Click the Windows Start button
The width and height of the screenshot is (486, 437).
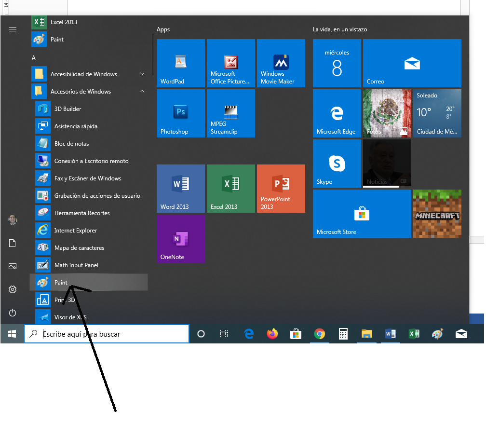coord(12,334)
